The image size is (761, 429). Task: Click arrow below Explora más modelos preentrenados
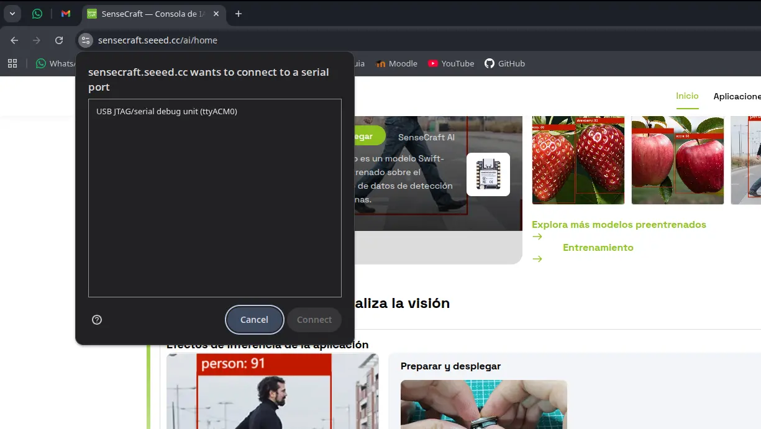pyautogui.click(x=537, y=237)
